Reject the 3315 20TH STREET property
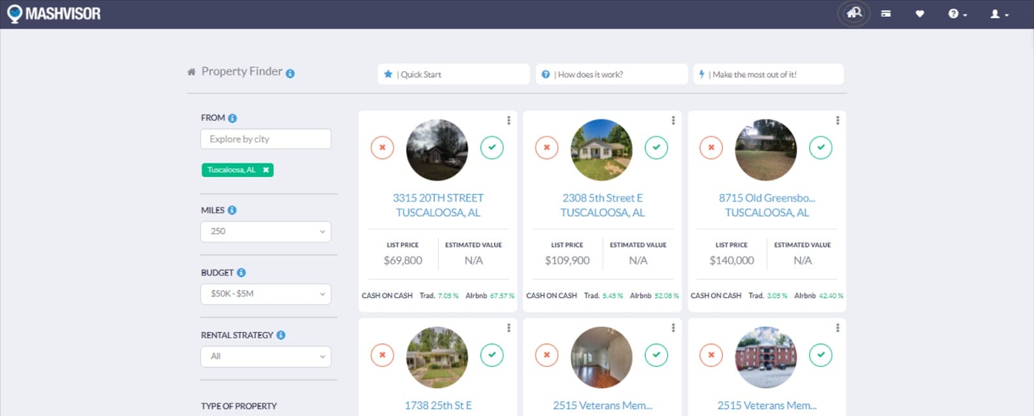This screenshot has height=416, width=1034. point(382,147)
